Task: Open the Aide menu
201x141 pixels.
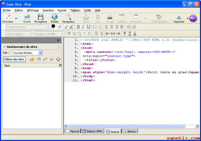Action: 97,10
